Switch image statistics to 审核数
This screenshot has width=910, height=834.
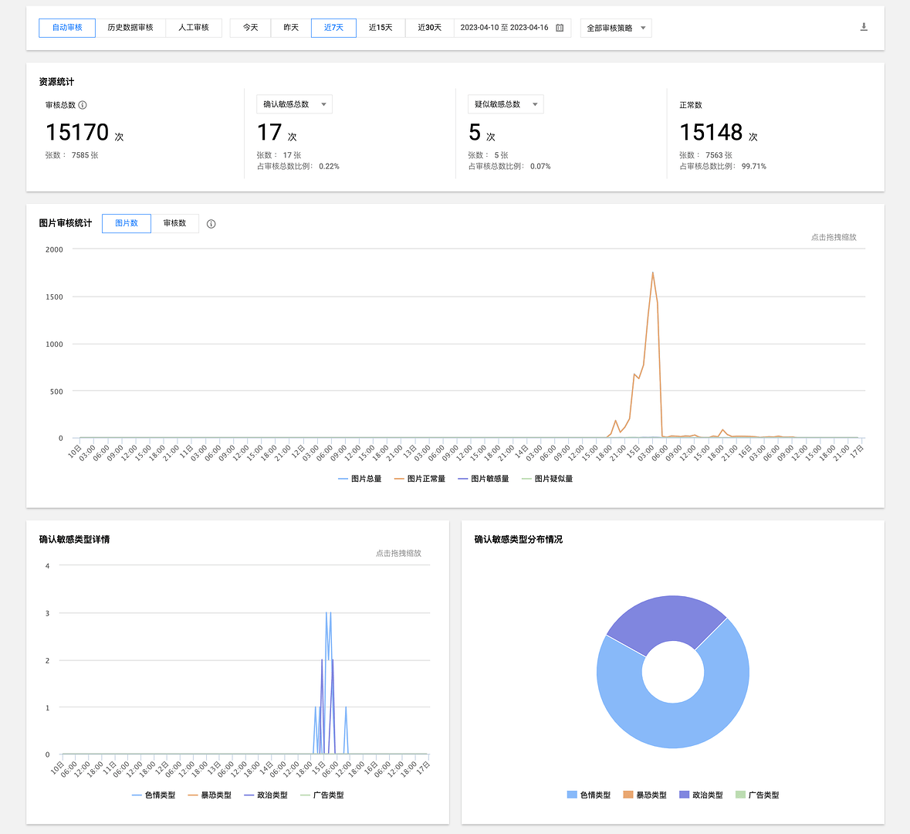(x=174, y=223)
